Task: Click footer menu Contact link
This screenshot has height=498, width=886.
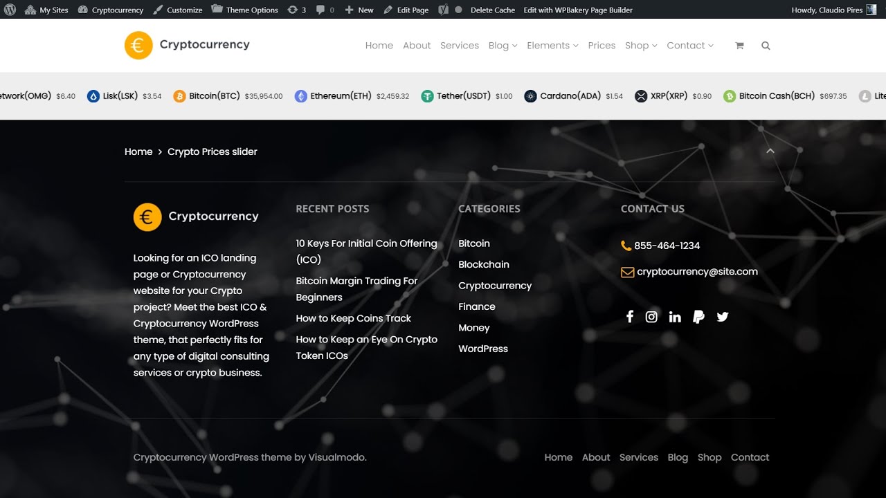Action: tap(750, 457)
